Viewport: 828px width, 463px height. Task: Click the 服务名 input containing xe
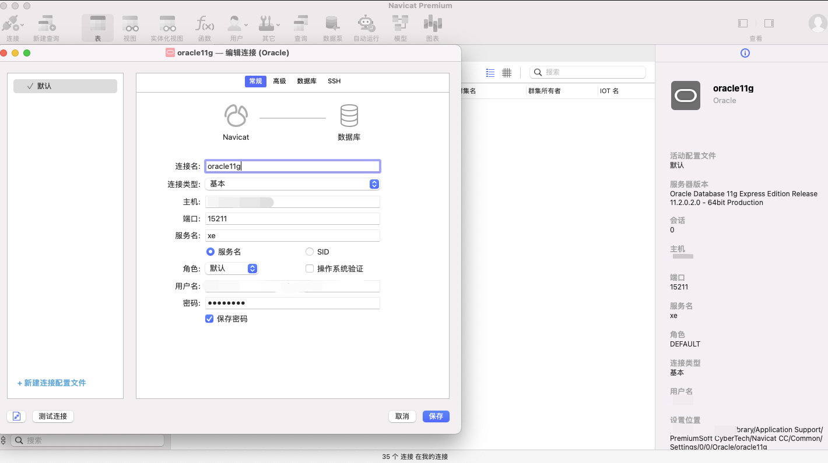(x=292, y=235)
